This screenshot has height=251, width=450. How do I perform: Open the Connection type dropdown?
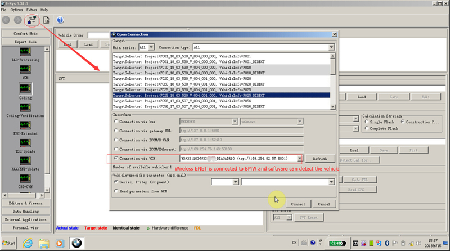[x=331, y=47]
